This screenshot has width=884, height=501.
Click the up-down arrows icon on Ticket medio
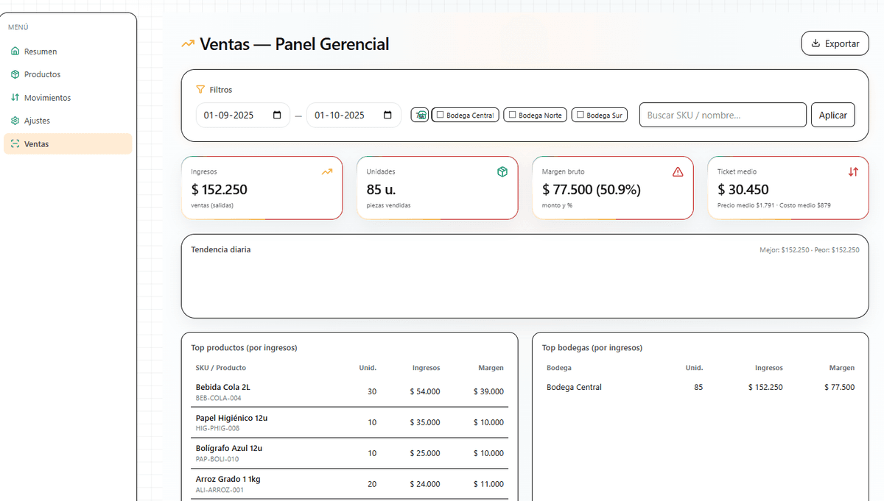pos(853,171)
